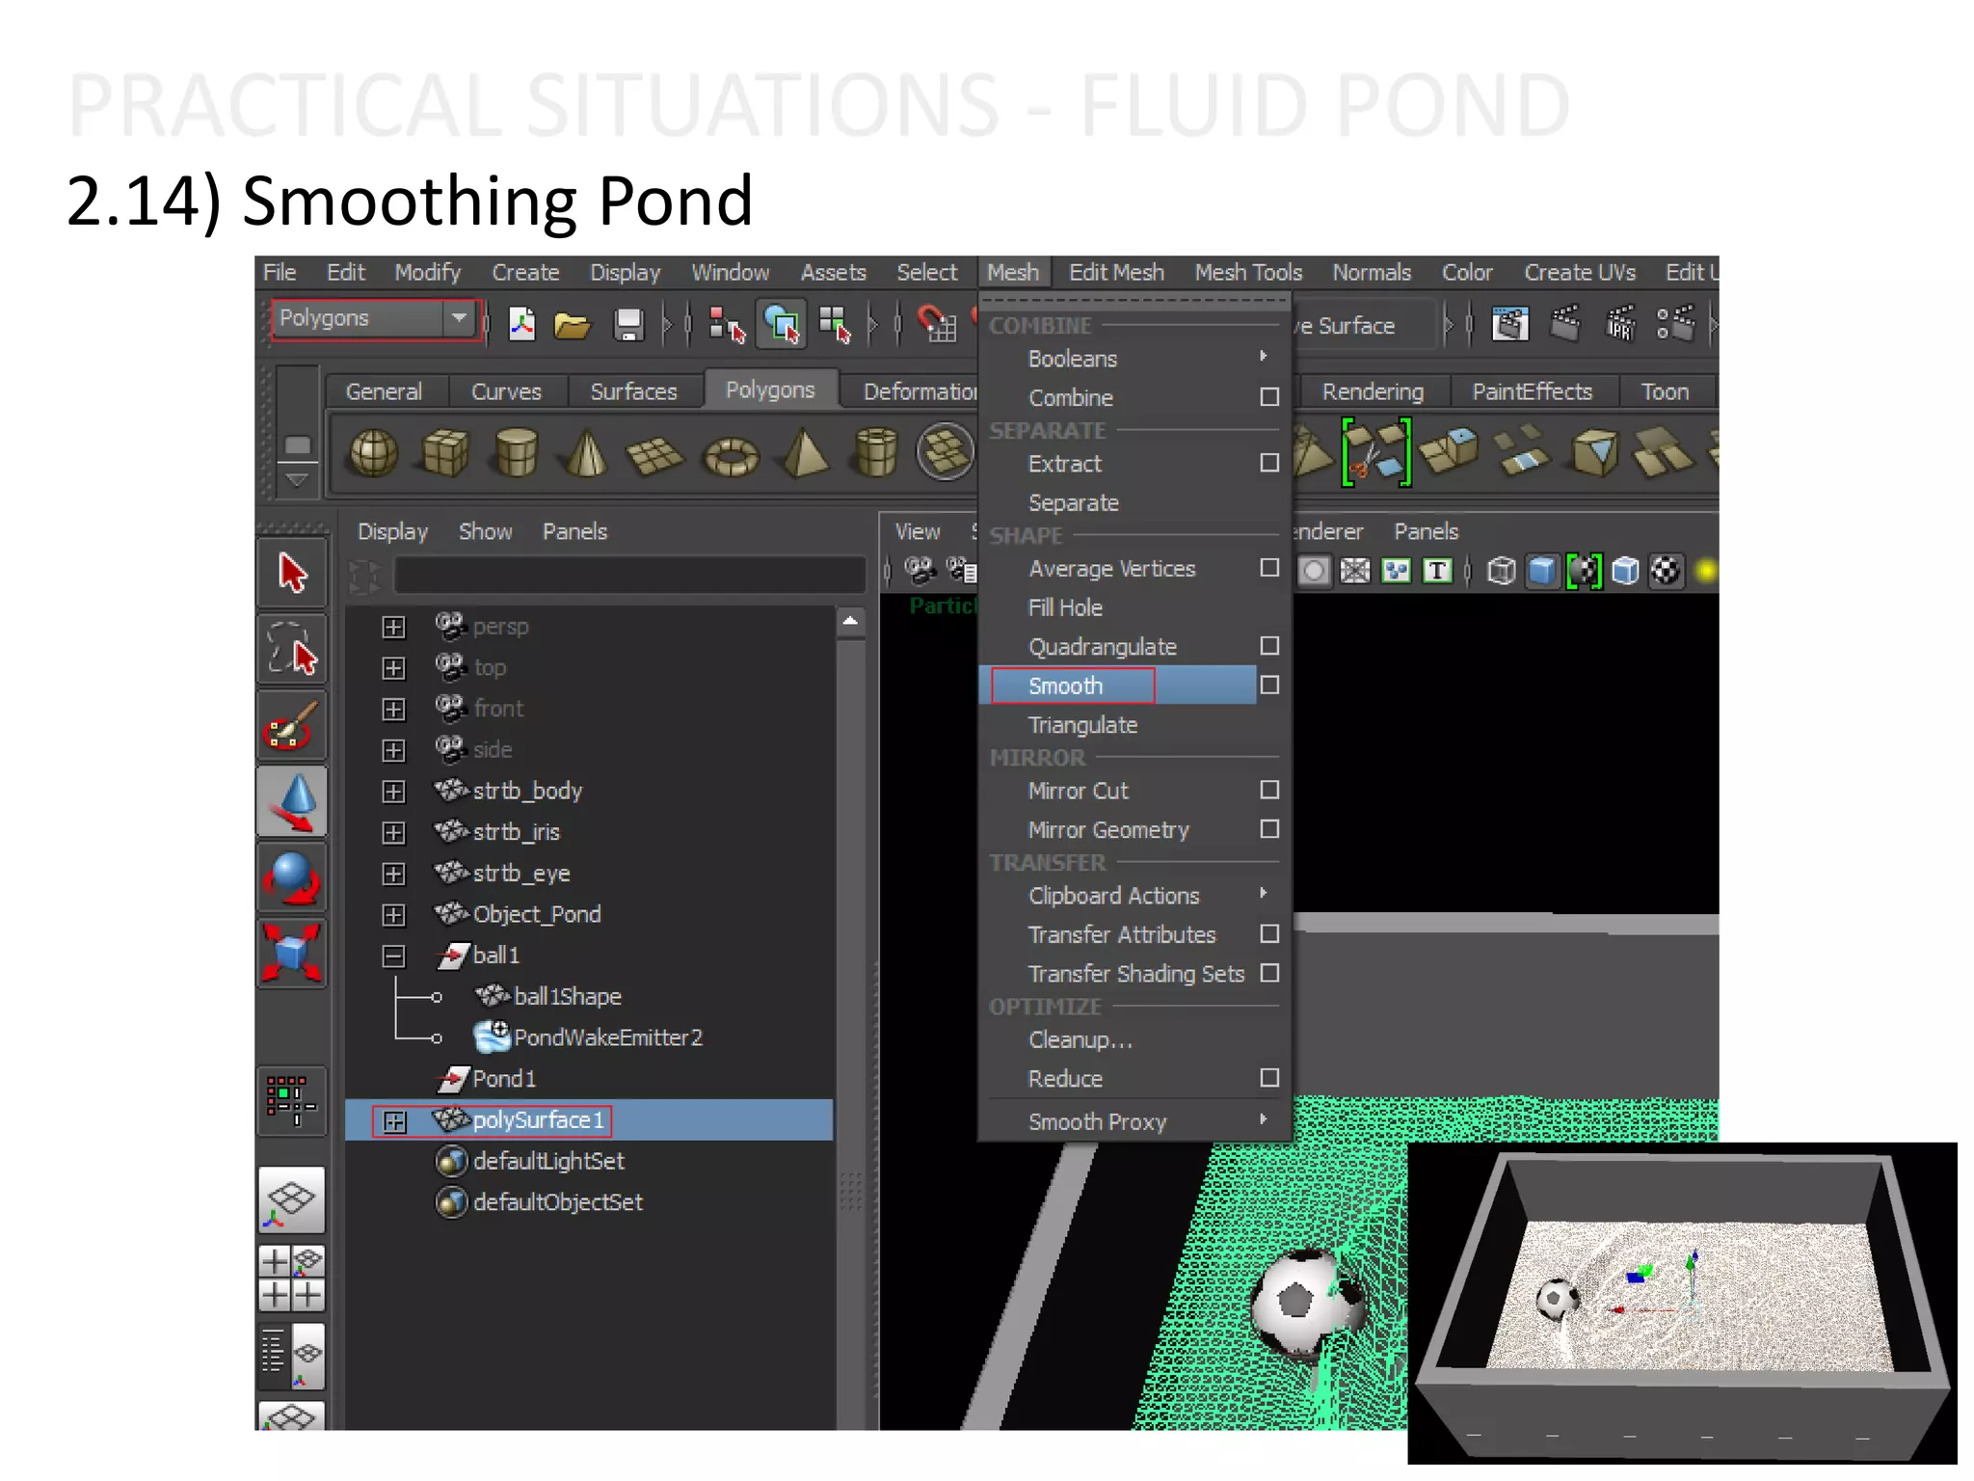Click the Outliner scroll up arrow
Image resolution: width=1974 pixels, height=1481 pixels.
[x=850, y=621]
